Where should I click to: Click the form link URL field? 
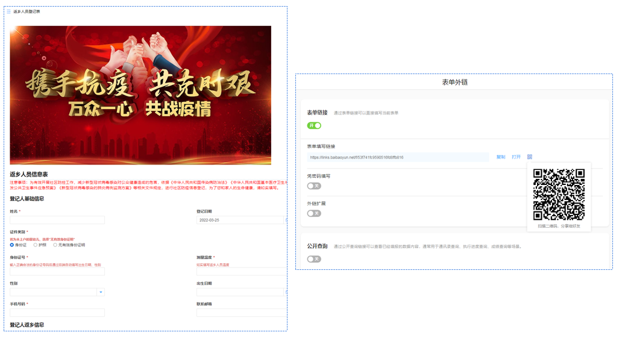398,157
